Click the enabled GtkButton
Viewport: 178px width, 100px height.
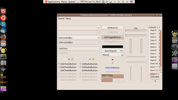[112, 28]
